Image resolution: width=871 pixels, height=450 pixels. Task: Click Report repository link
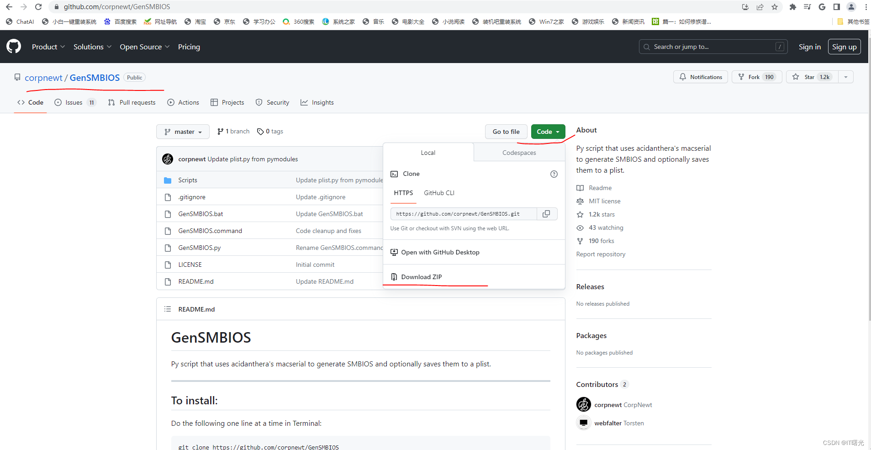point(601,254)
